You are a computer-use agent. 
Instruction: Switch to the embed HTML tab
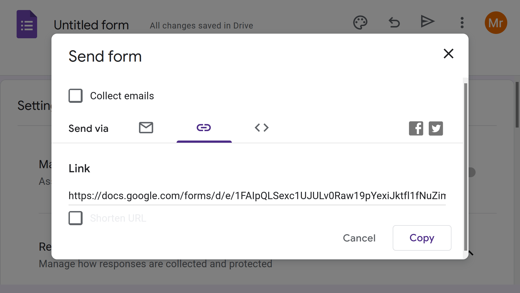[262, 128]
